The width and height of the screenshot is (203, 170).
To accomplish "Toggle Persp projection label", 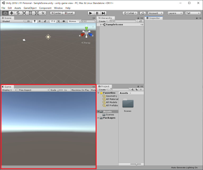I will click(x=86, y=43).
